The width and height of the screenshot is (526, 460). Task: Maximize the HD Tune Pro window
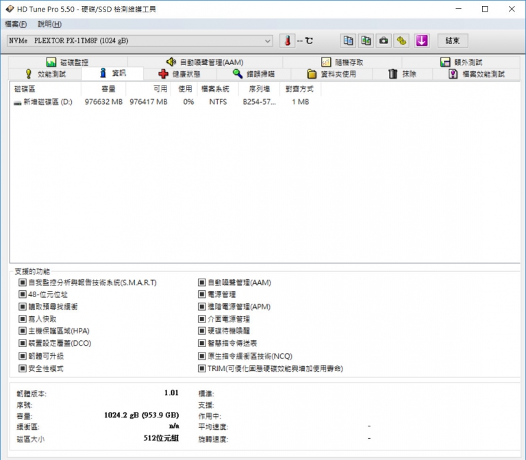pyautogui.click(x=485, y=9)
